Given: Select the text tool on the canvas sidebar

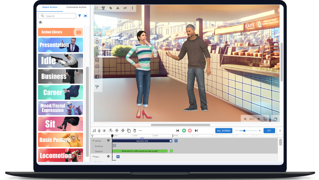Looking at the screenshot, I should [x=97, y=48].
